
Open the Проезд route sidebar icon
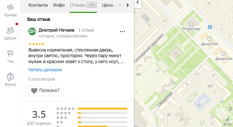[10, 11]
